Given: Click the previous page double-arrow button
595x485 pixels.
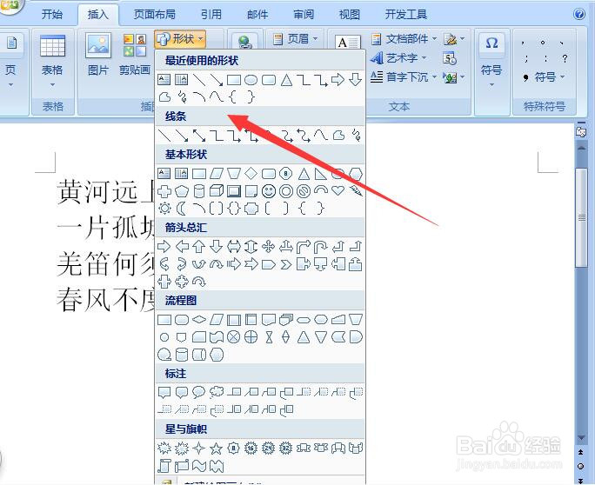Looking at the screenshot, I should (x=580, y=452).
